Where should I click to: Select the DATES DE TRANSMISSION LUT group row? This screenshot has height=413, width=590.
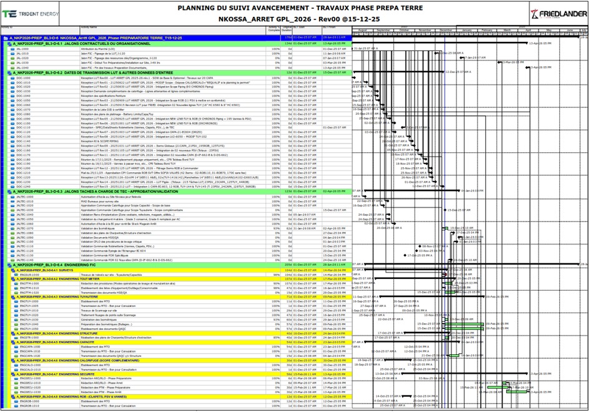pos(179,73)
